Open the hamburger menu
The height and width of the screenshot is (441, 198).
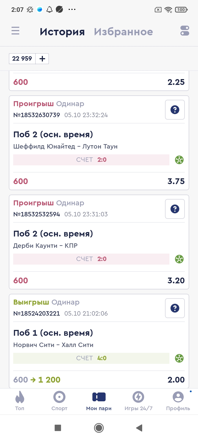15,31
